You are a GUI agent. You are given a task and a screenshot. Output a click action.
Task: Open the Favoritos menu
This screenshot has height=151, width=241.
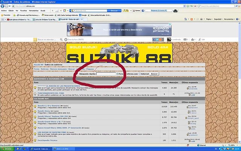pyautogui.click(x=23, y=11)
